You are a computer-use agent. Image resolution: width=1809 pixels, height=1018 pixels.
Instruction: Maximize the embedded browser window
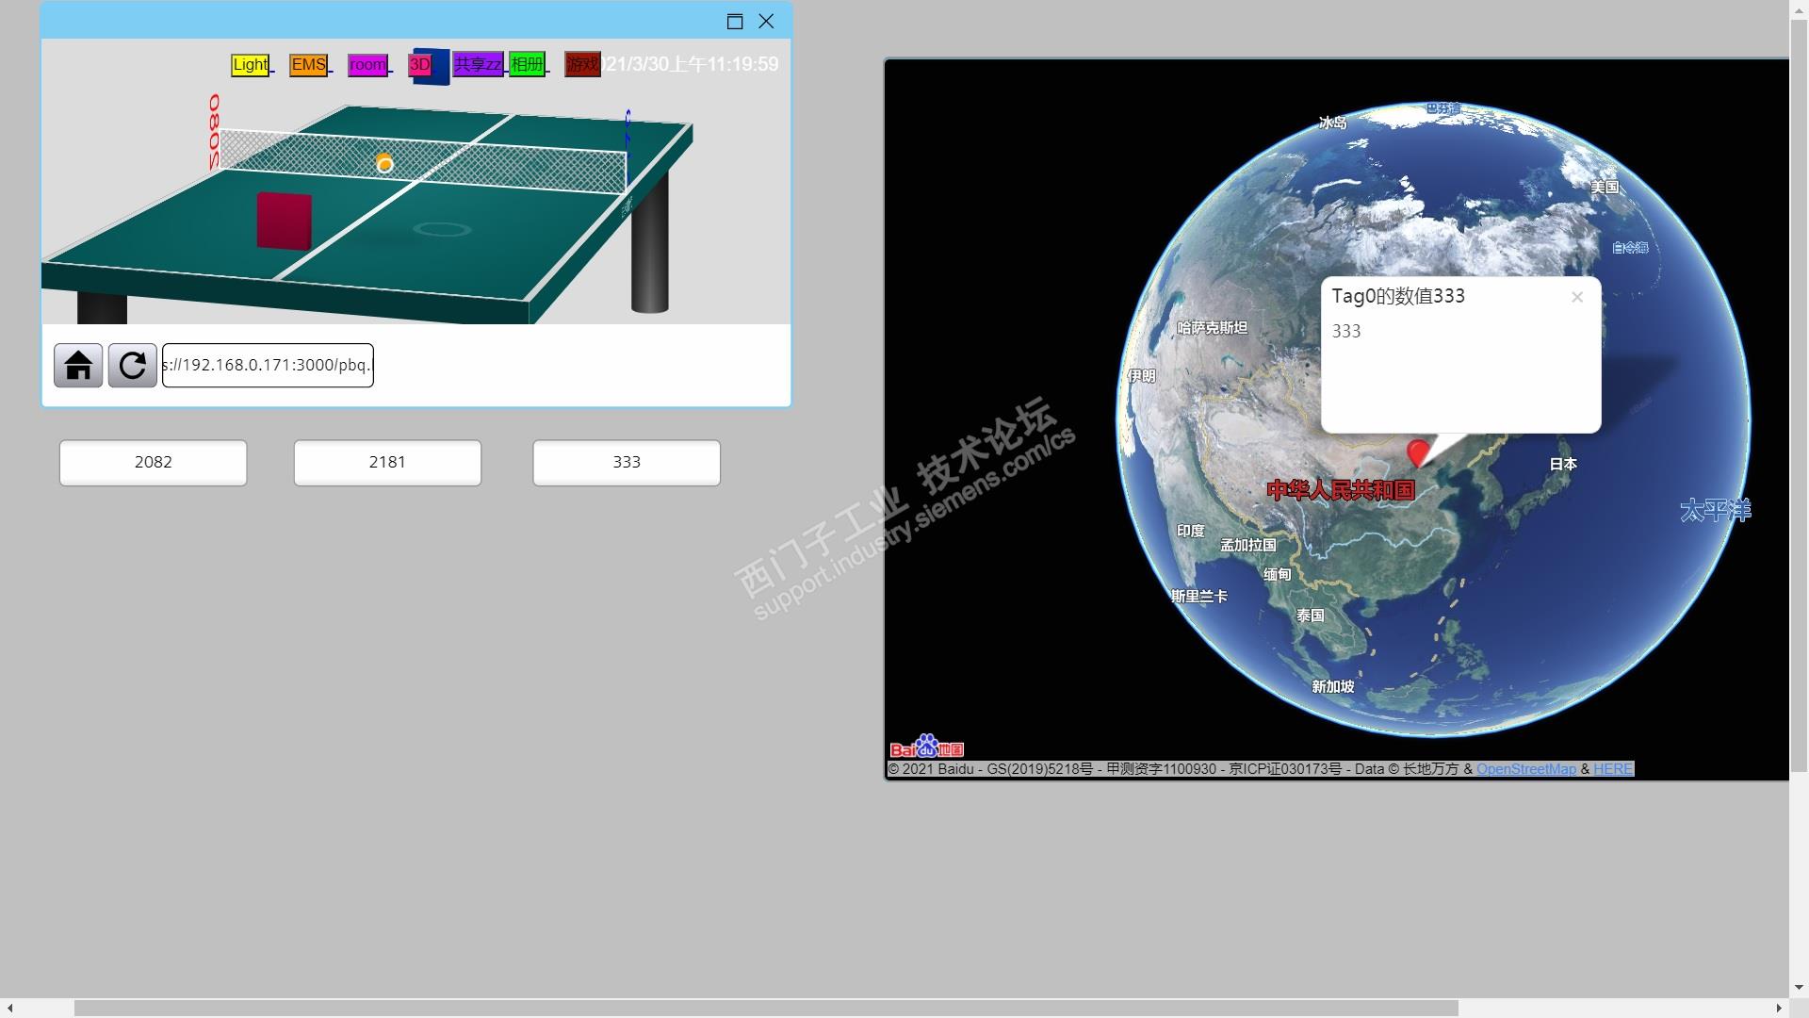[x=735, y=22]
